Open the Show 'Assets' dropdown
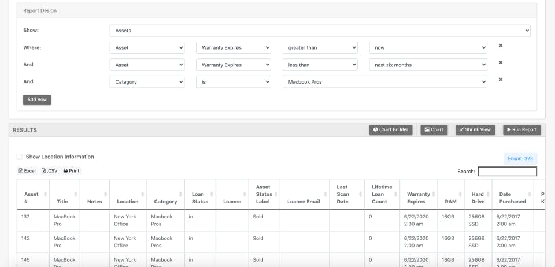 click(320, 31)
